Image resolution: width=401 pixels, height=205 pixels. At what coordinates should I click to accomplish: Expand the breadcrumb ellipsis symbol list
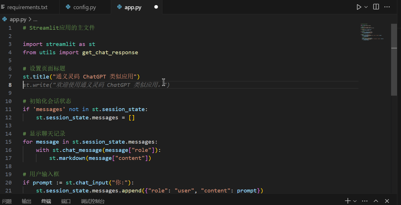pyautogui.click(x=35, y=19)
